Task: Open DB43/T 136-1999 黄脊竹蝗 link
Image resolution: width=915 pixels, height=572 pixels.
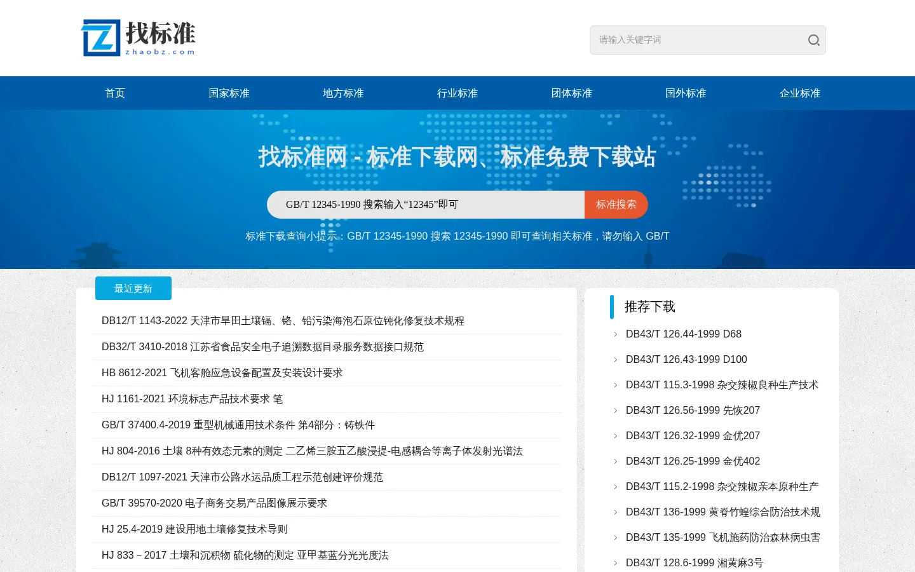Action: (723, 512)
